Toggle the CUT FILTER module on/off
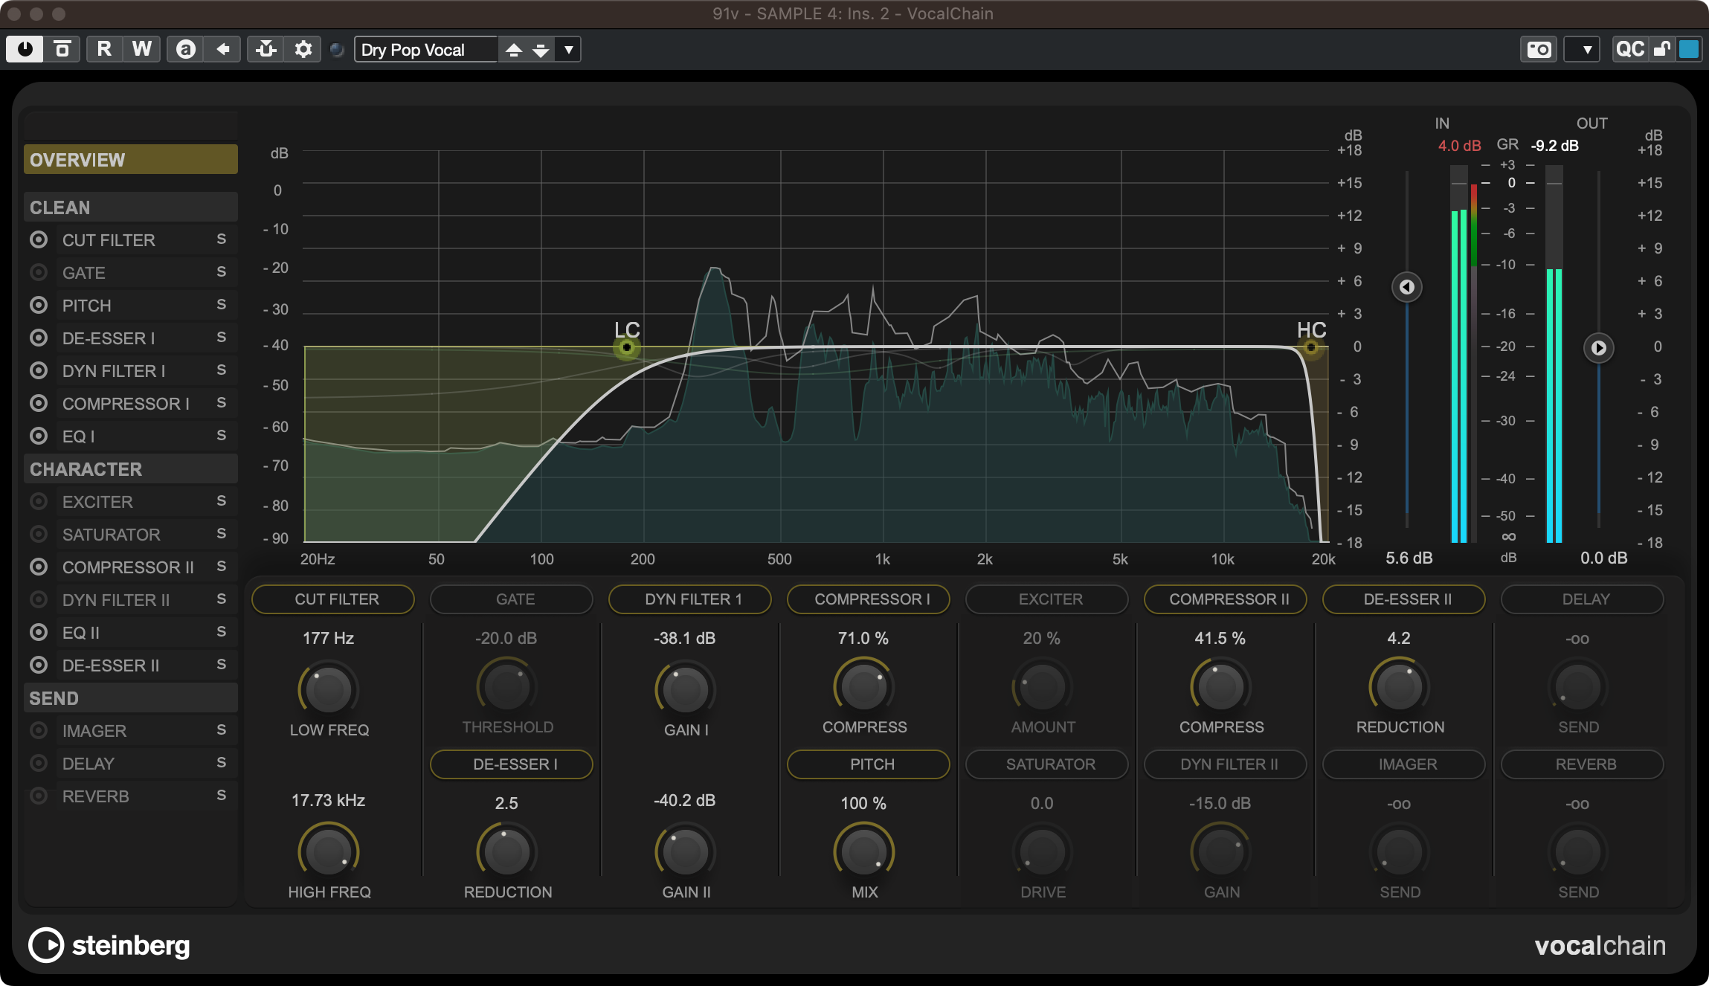The image size is (1709, 986). (39, 239)
